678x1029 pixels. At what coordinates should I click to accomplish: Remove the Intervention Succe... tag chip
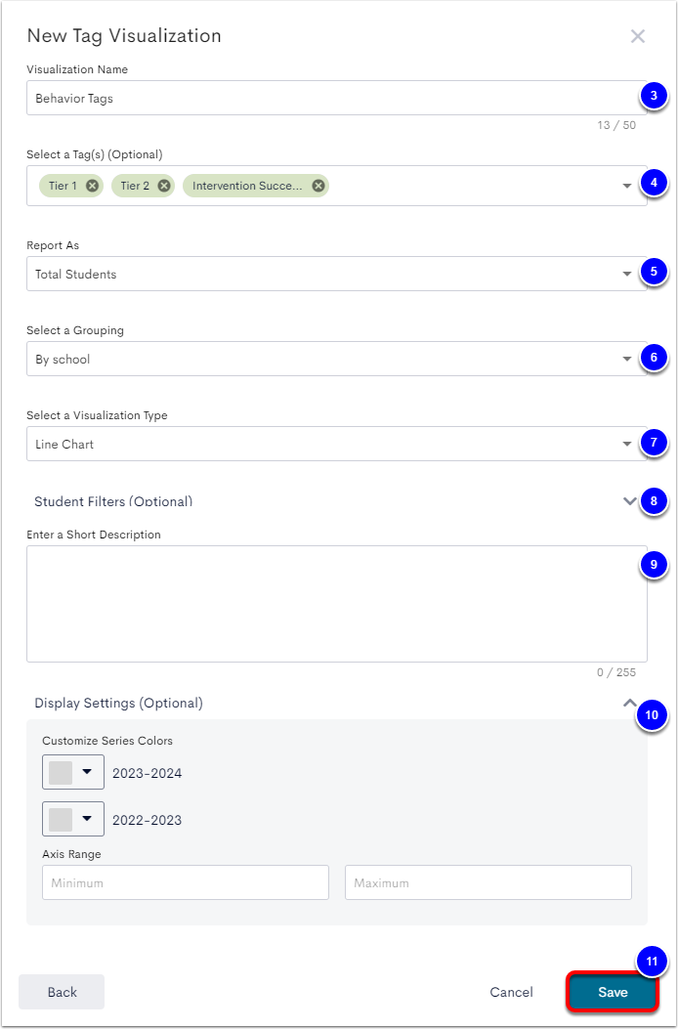click(318, 186)
